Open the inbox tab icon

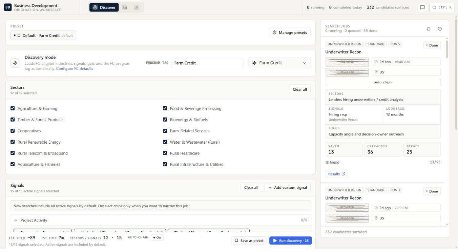click(x=125, y=7)
